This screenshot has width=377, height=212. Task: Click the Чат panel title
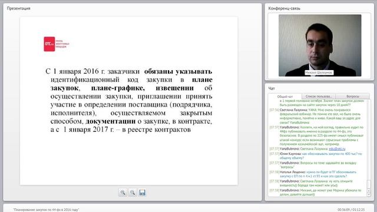(x=272, y=88)
